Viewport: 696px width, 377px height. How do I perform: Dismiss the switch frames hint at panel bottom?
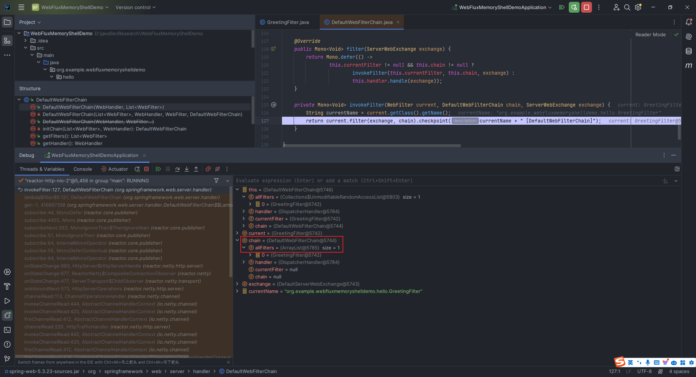pyautogui.click(x=228, y=362)
